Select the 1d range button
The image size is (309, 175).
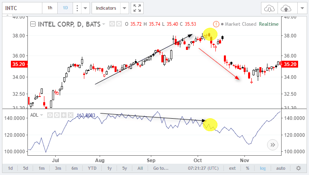click(x=10, y=168)
